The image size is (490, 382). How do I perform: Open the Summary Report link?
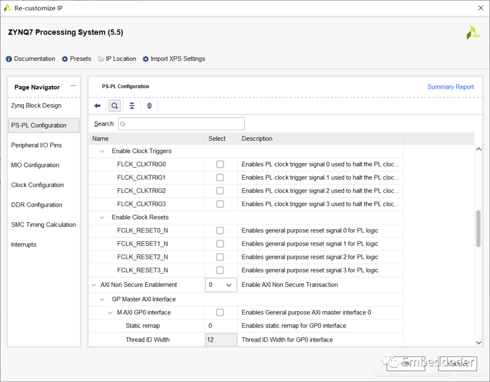click(451, 87)
